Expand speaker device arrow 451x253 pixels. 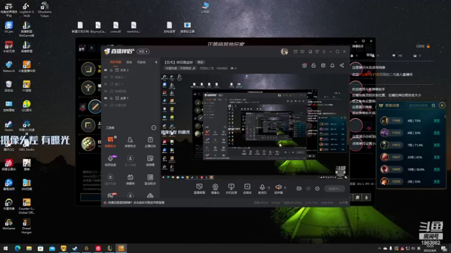point(285,188)
